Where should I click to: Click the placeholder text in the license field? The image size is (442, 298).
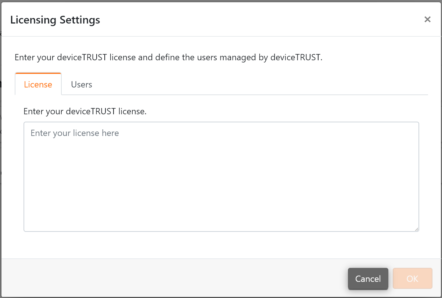pos(75,133)
